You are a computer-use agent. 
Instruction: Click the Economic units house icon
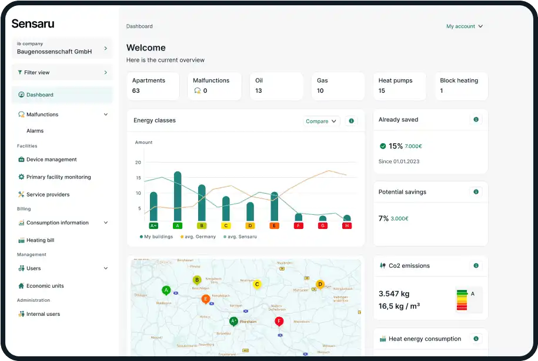point(21,286)
